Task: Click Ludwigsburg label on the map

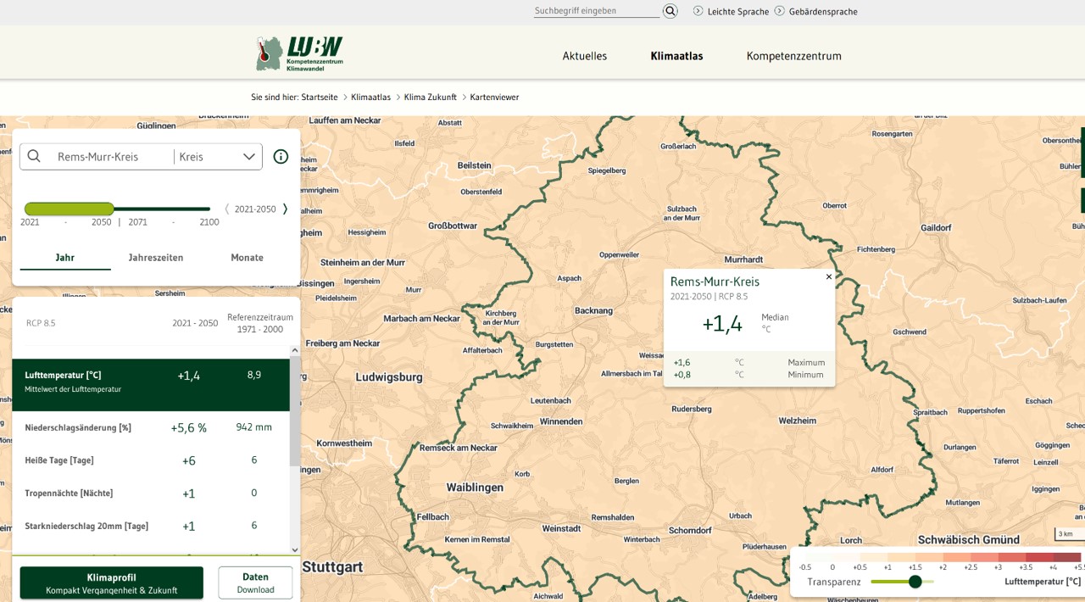Action: [388, 376]
